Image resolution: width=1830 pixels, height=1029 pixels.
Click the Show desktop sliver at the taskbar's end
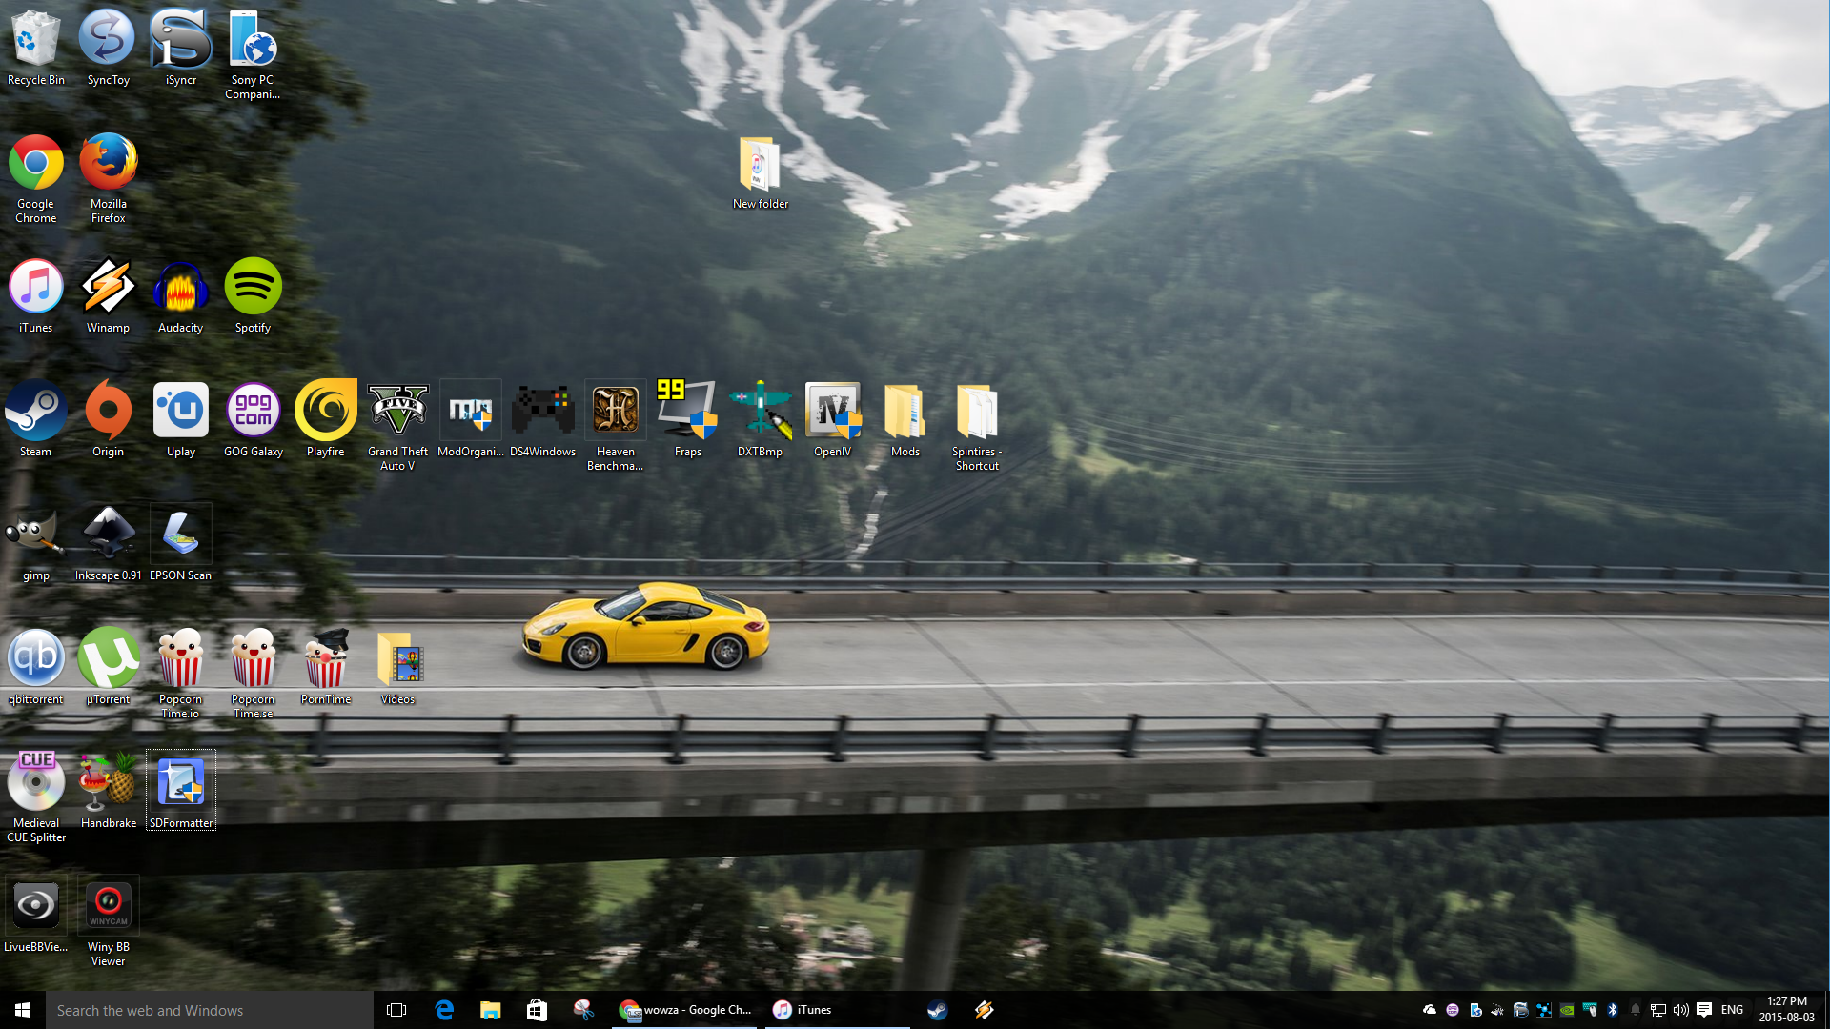pyautogui.click(x=1826, y=1010)
